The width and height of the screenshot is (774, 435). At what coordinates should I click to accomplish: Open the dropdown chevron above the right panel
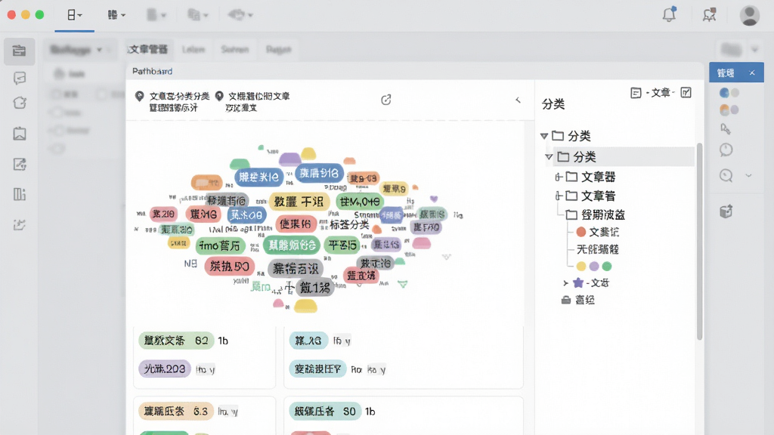pos(754,49)
